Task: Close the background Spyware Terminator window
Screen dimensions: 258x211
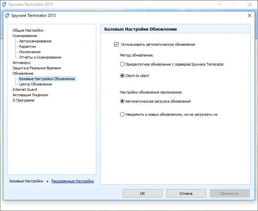Action: click(250, 4)
